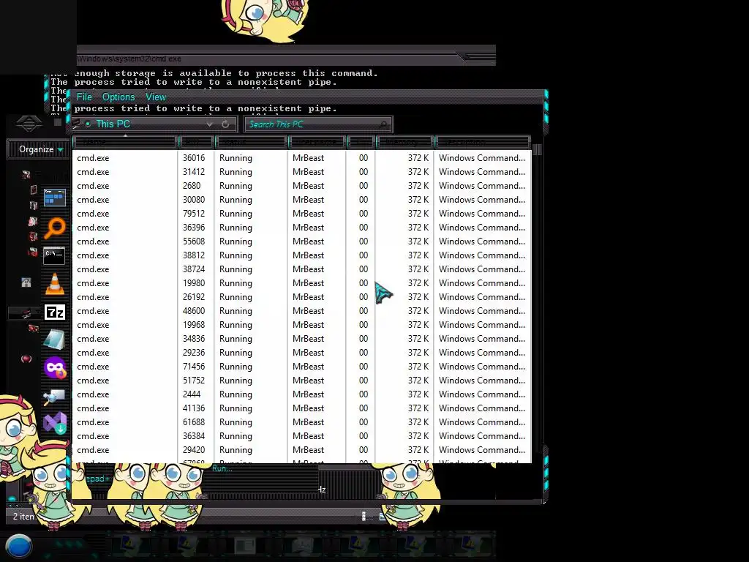The image size is (749, 562).
Task: Sort by the Description column header
Action: point(482,142)
